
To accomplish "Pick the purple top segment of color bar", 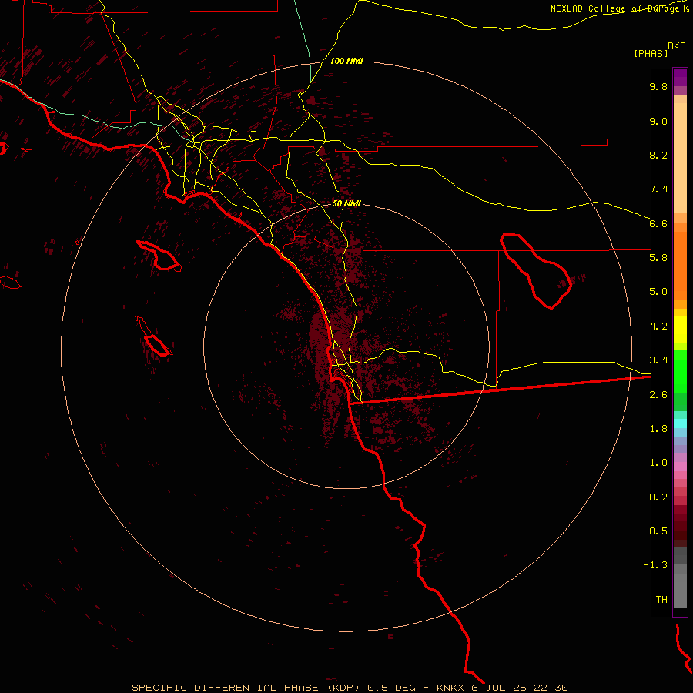I will click(x=680, y=77).
